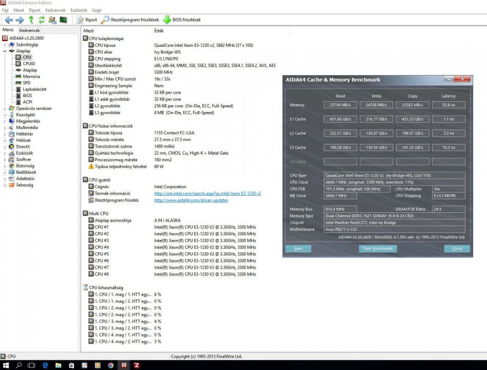Click the Sebesség tree icon
Viewport: 487px width, 370px height.
click(11, 185)
